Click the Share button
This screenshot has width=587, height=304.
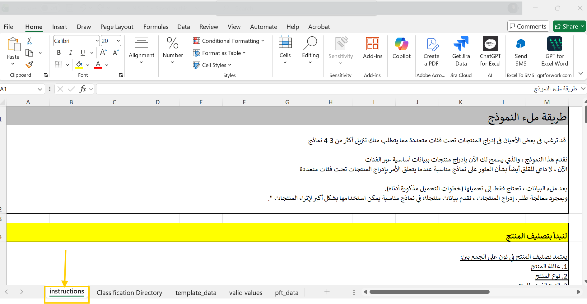tap(567, 26)
